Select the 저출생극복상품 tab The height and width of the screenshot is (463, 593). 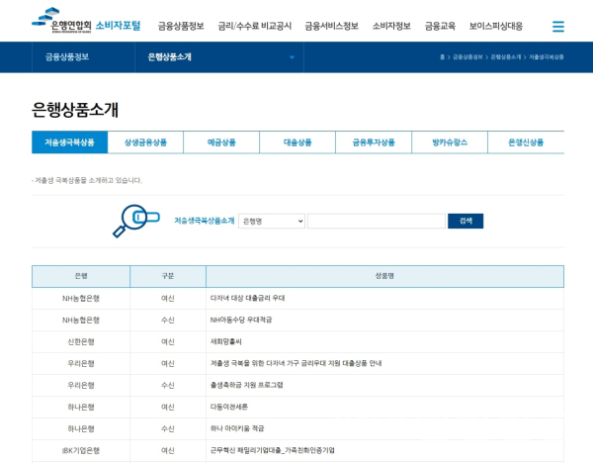pos(69,142)
